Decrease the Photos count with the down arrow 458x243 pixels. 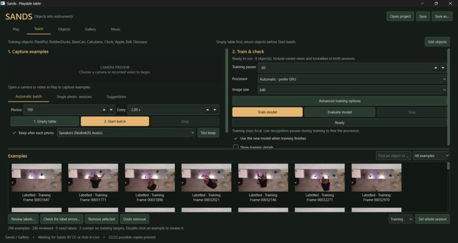point(111,110)
